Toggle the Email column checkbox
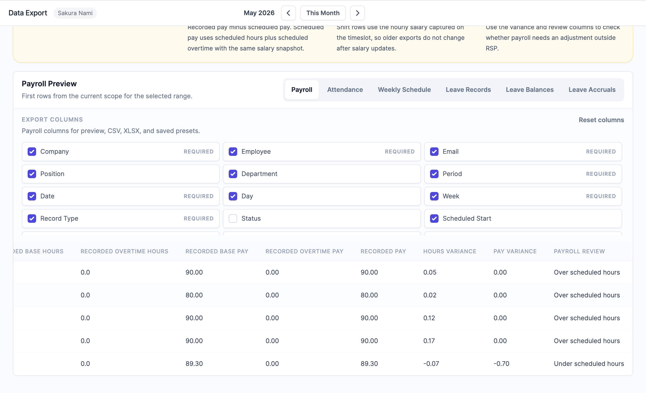 tap(434, 152)
